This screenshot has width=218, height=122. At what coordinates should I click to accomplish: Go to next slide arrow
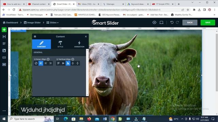click(197, 75)
